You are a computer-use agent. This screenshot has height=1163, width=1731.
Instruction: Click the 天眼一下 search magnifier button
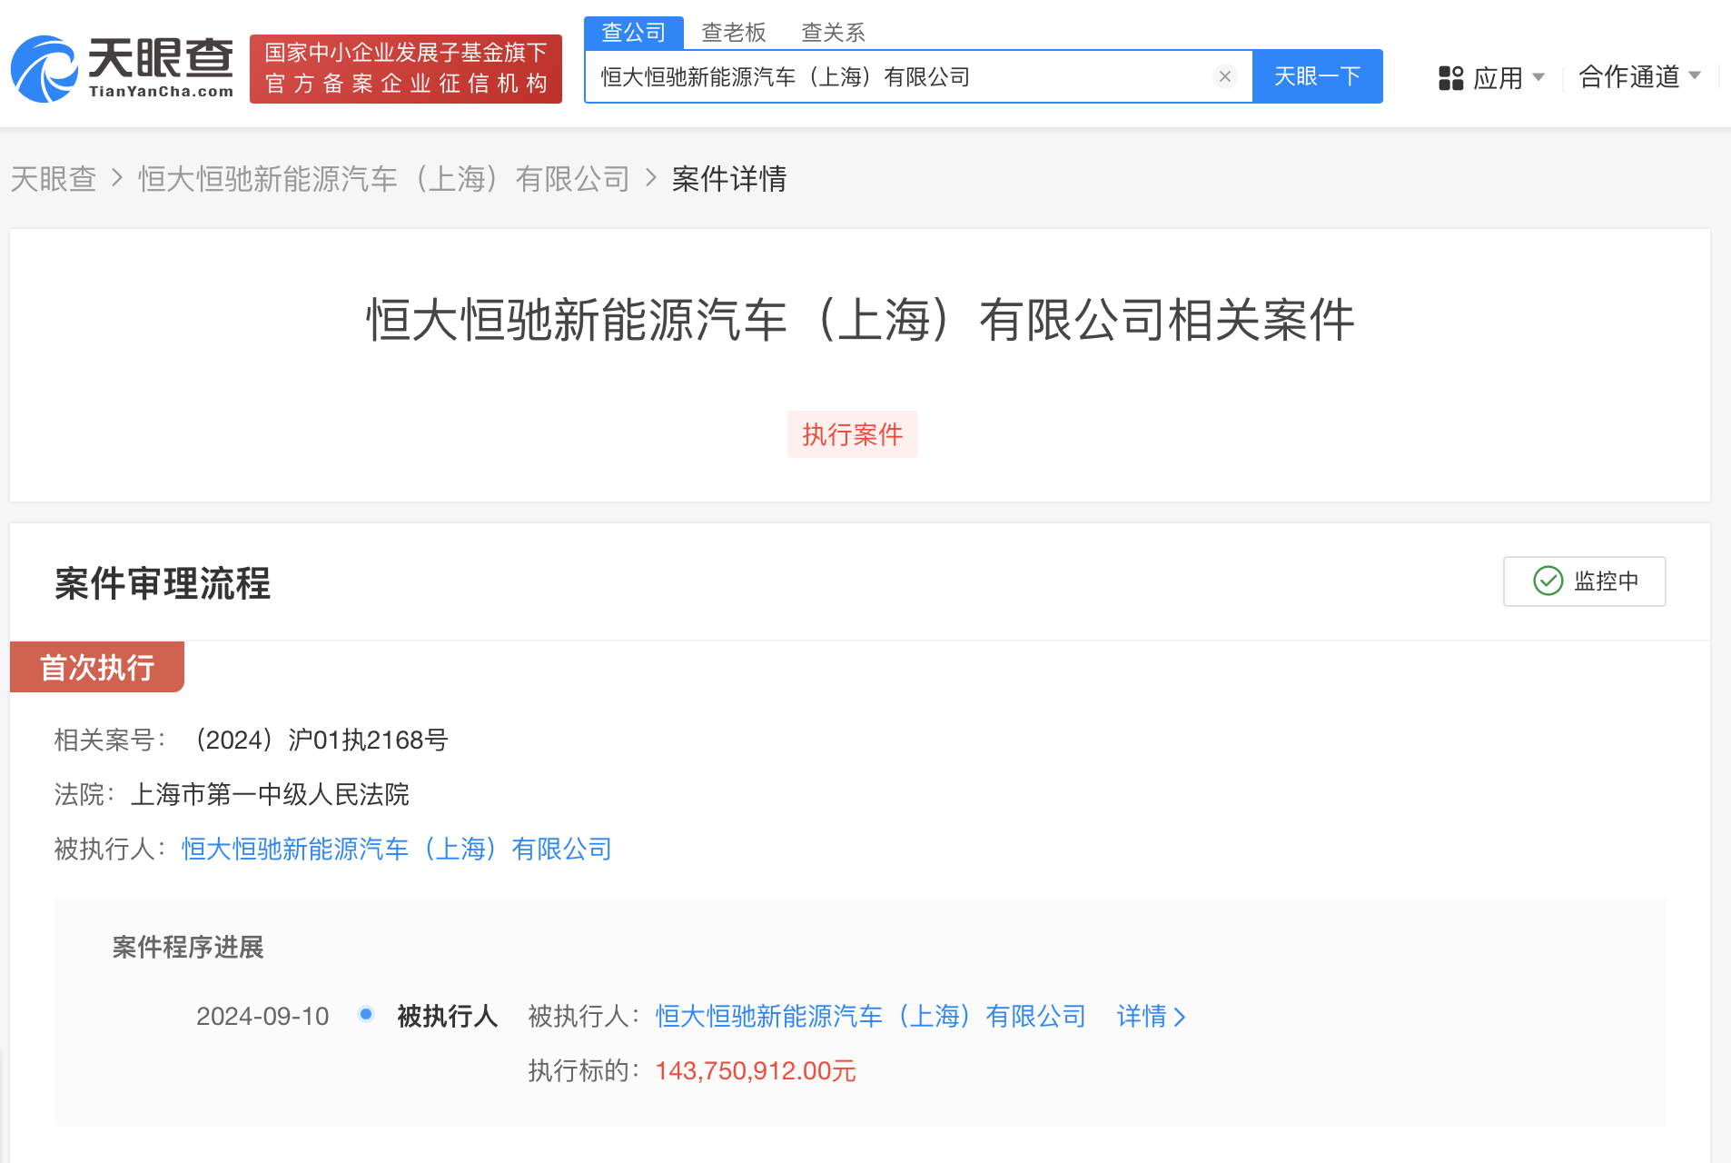1318,76
